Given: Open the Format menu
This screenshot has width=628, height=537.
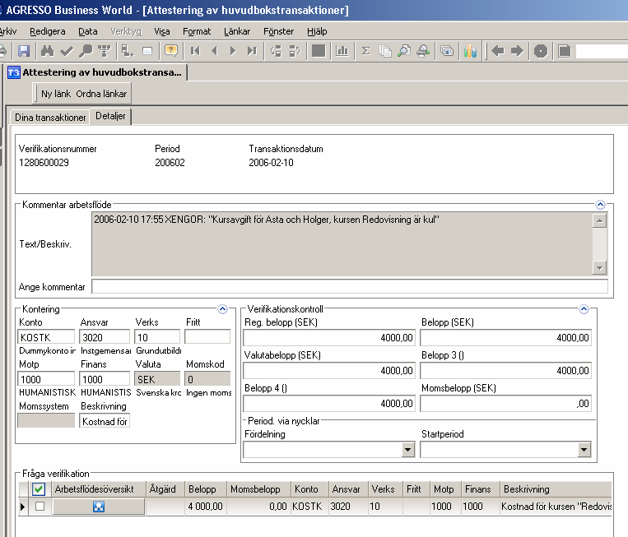Looking at the screenshot, I should [197, 31].
